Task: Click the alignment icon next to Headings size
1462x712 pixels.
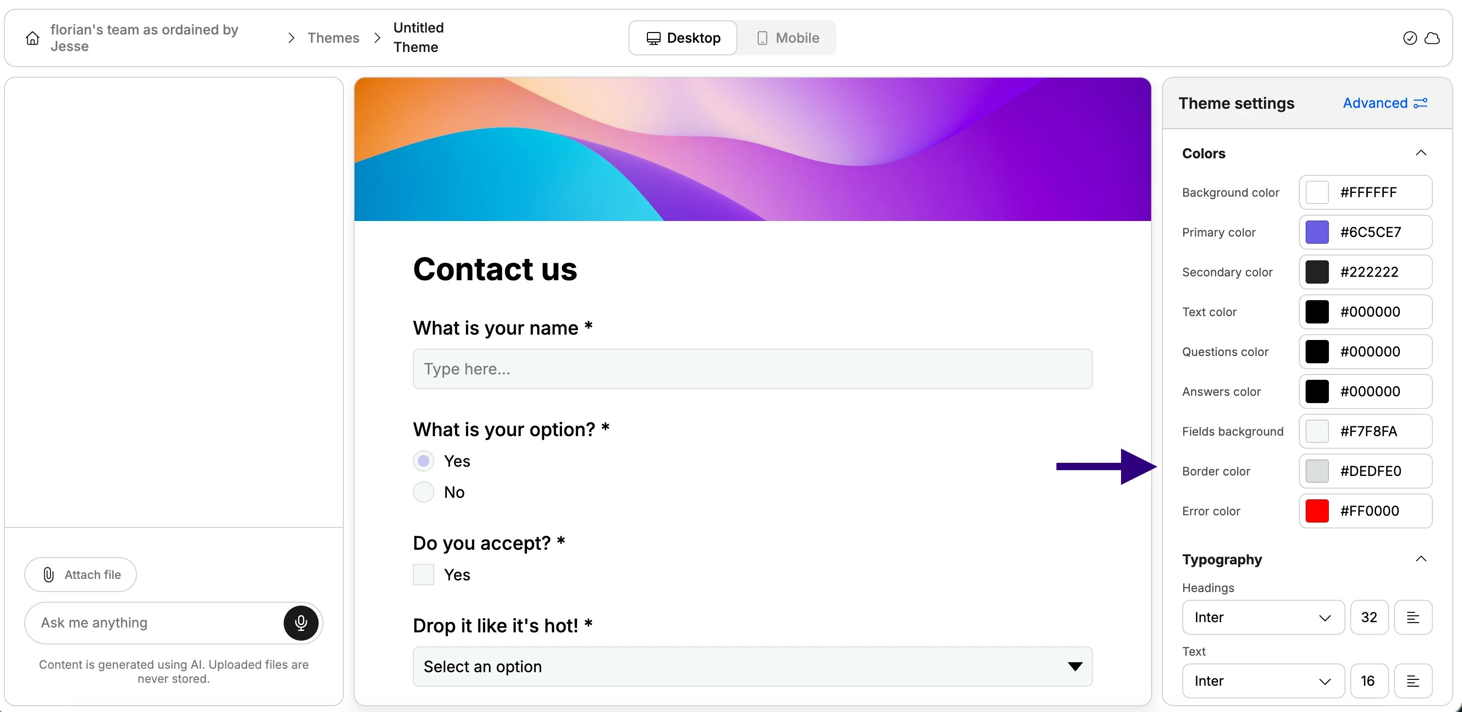Action: [1413, 617]
